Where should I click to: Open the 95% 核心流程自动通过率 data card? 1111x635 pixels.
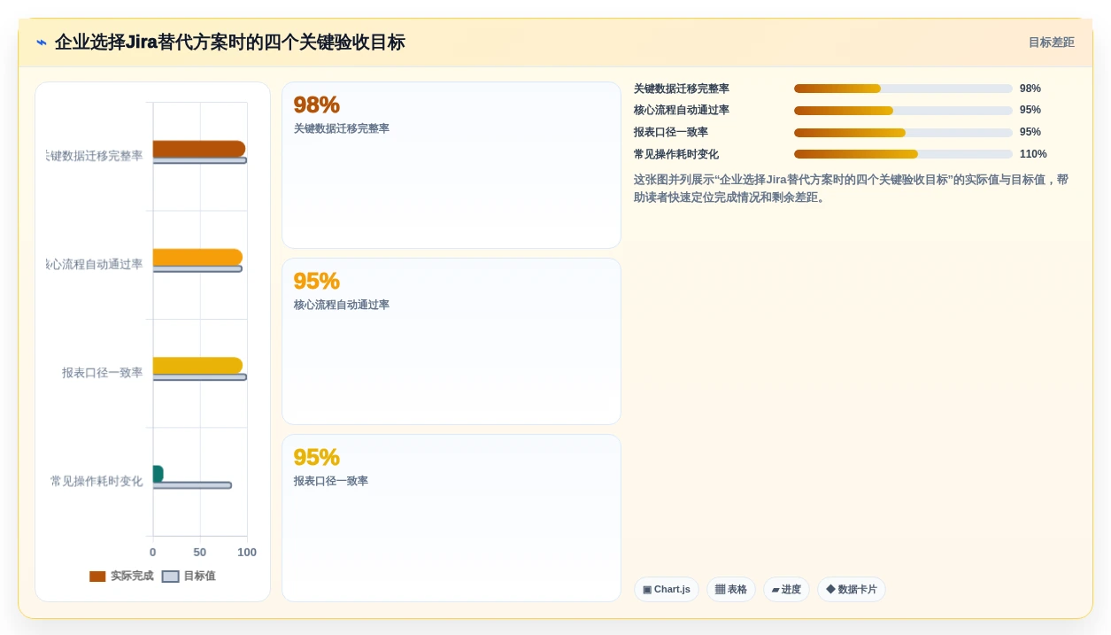click(x=451, y=342)
